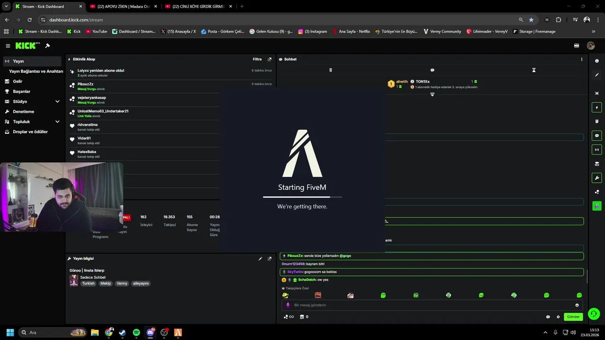Click the pencil edit icon in right sidebar
This screenshot has height=340, width=605.
pyautogui.click(x=597, y=75)
